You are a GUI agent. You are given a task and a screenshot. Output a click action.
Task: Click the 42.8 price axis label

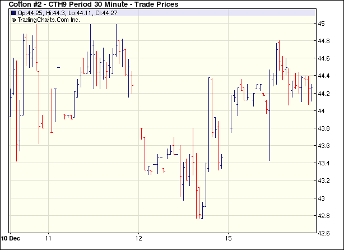324,215
